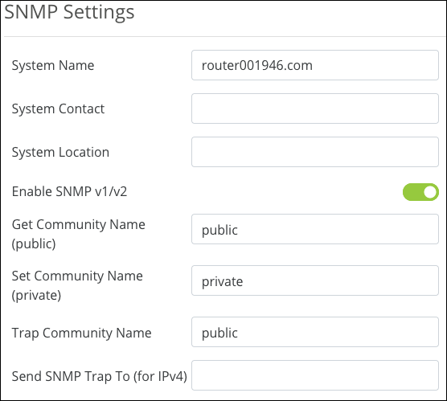The image size is (447, 401).
Task: Edit the Get Community Name field
Action: click(315, 229)
